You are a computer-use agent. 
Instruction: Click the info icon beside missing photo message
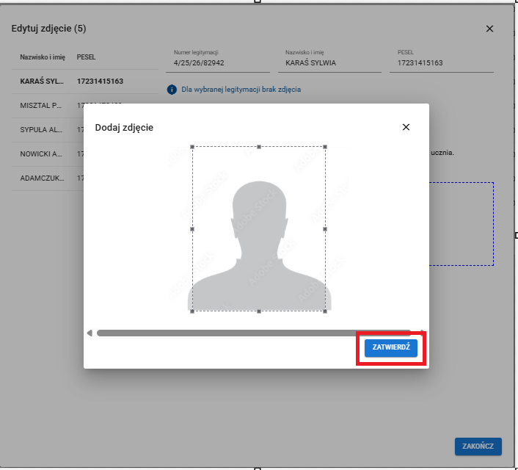tap(172, 90)
